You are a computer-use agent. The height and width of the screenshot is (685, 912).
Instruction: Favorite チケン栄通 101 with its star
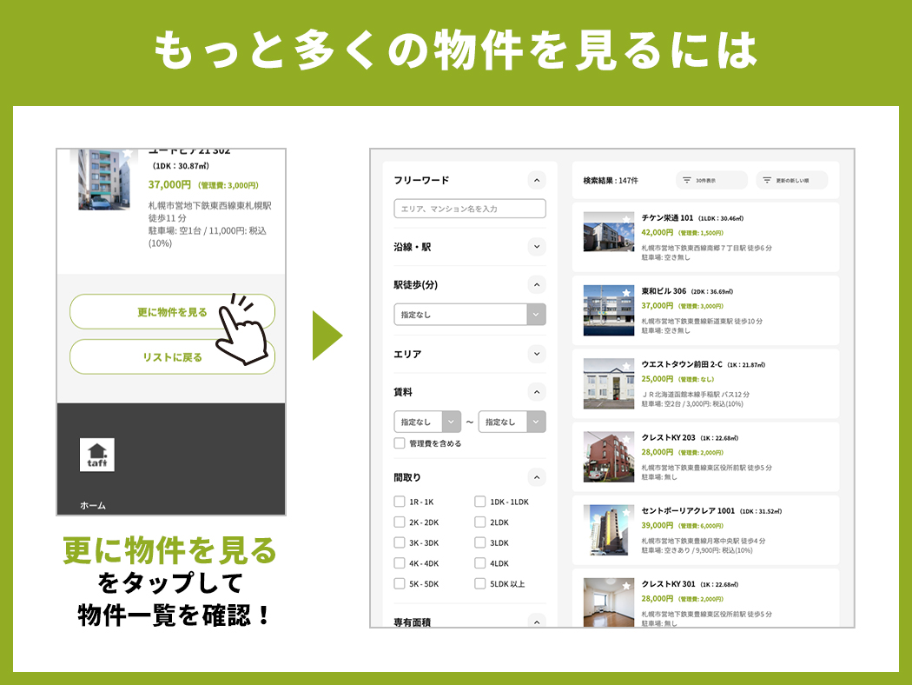[626, 219]
